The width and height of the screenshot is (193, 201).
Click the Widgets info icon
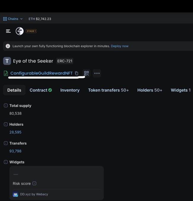click(x=6, y=162)
